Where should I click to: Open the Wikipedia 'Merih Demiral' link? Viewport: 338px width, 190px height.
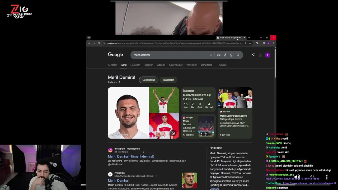(x=118, y=180)
